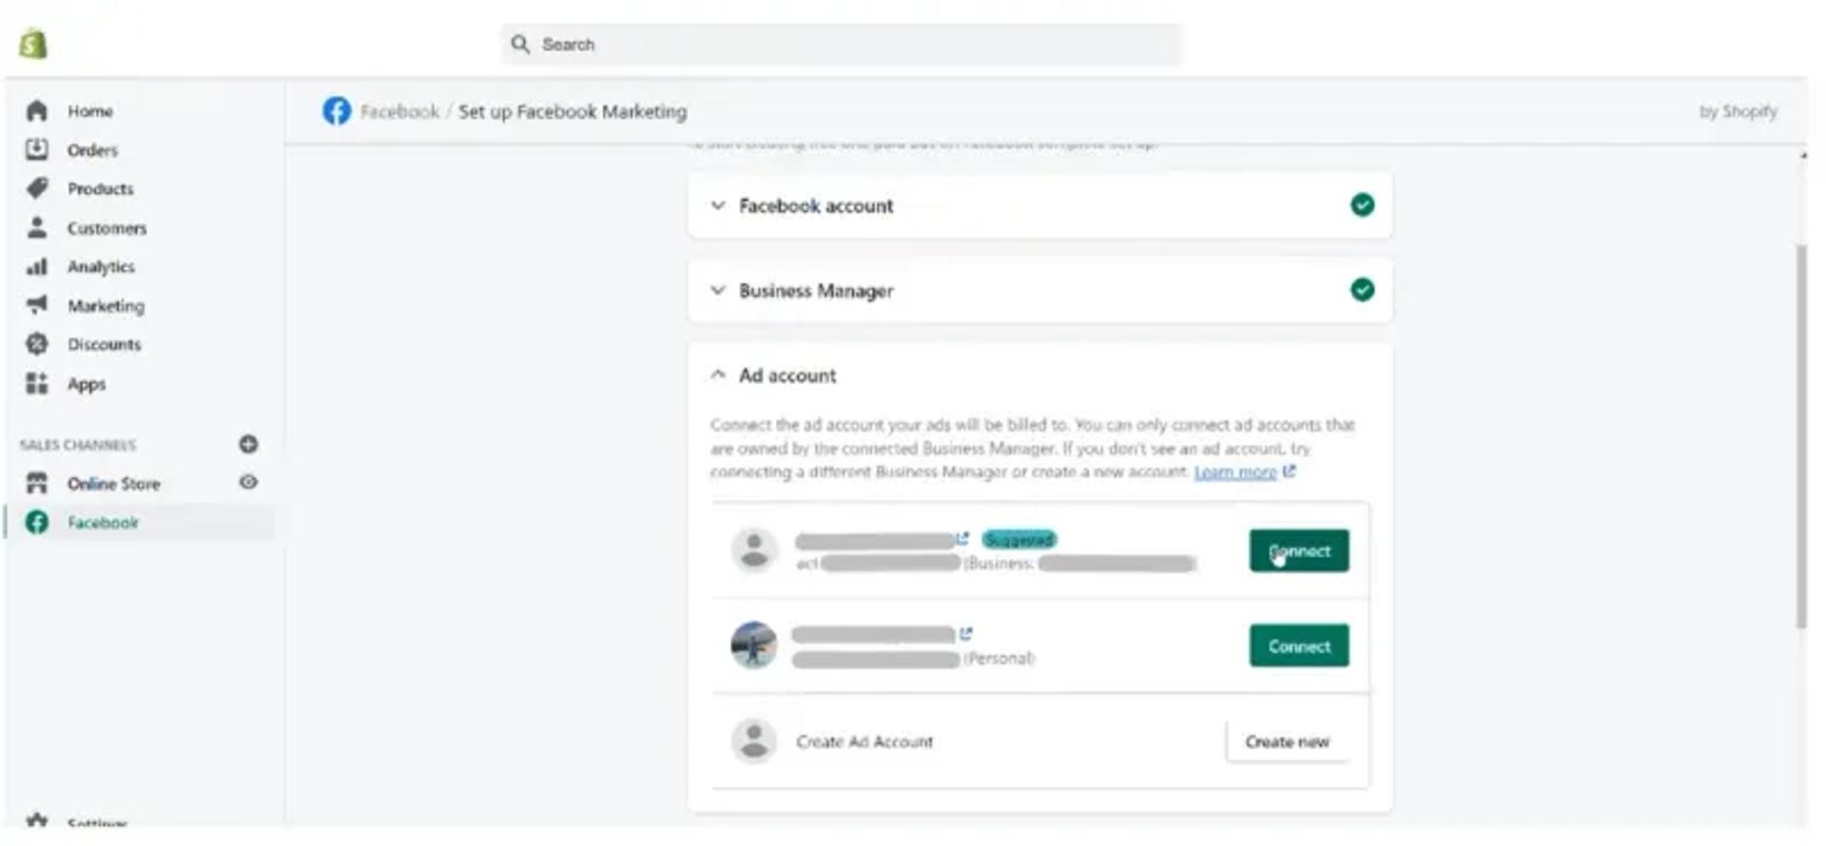Select the Facebook sales channel
The height and width of the screenshot is (846, 1826).
click(103, 523)
